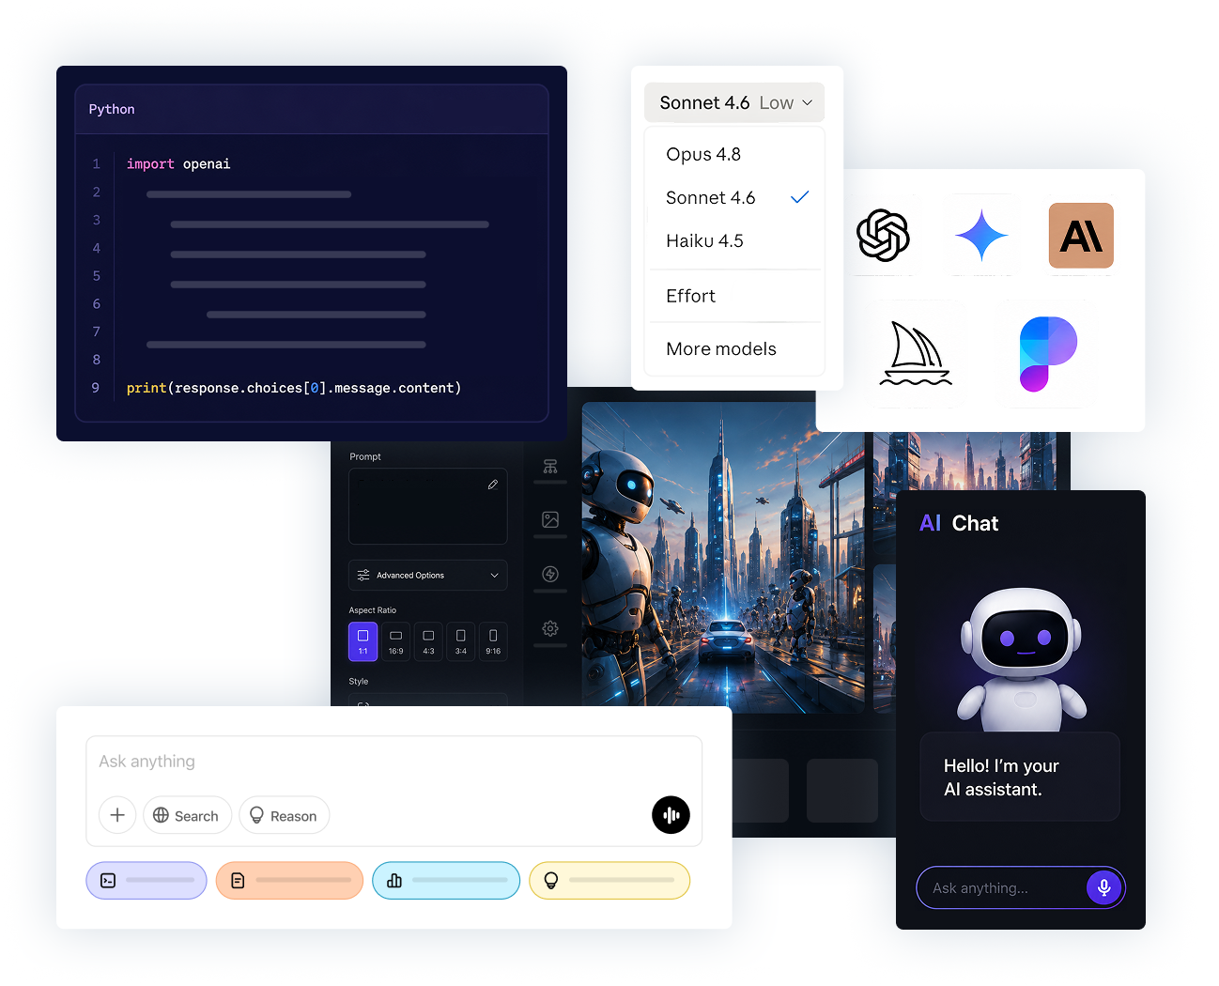Viewport: 1219px width, 986px height.
Task: Click the microphone button in AI Chat
Action: pyautogui.click(x=1103, y=887)
